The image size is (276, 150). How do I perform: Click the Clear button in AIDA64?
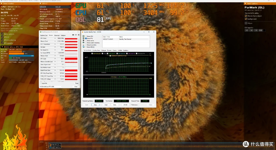pyautogui.click(x=106, y=105)
